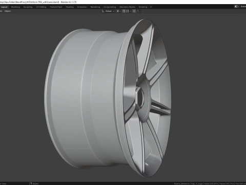Toggle proportional editing in viewport header

coord(134,11)
